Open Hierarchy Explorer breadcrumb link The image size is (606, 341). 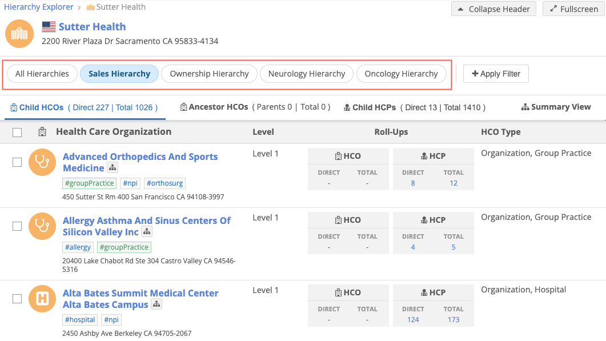(39, 7)
